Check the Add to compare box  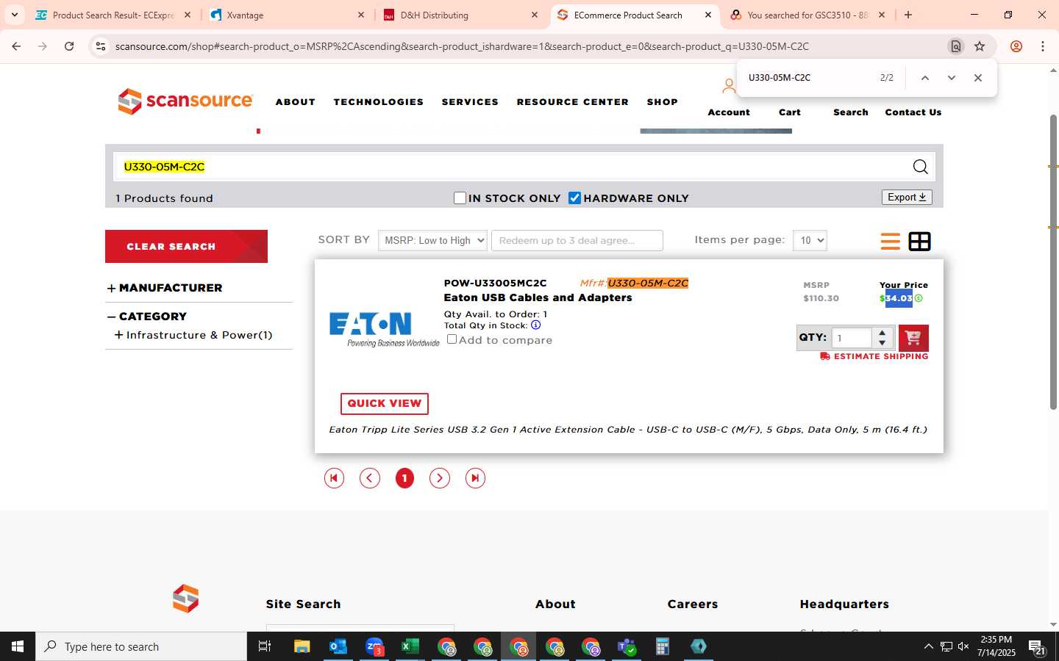(452, 339)
